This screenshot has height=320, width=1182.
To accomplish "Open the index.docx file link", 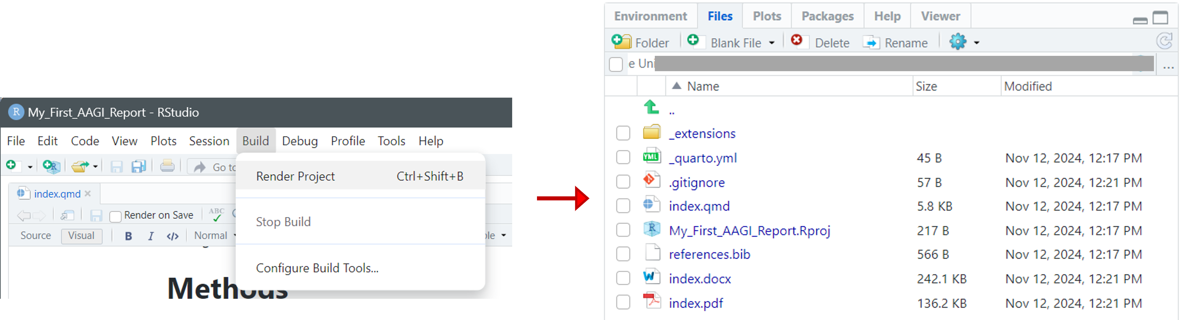I will click(x=699, y=279).
